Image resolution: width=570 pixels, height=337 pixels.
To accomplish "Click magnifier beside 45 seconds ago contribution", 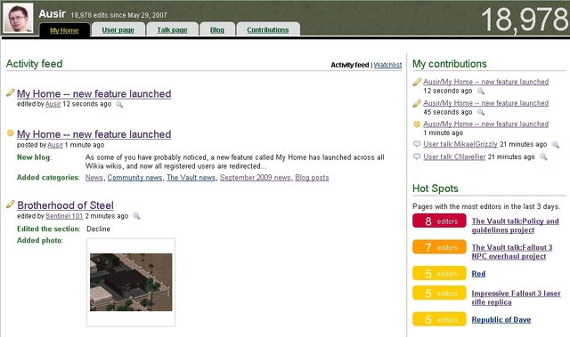I will point(481,112).
